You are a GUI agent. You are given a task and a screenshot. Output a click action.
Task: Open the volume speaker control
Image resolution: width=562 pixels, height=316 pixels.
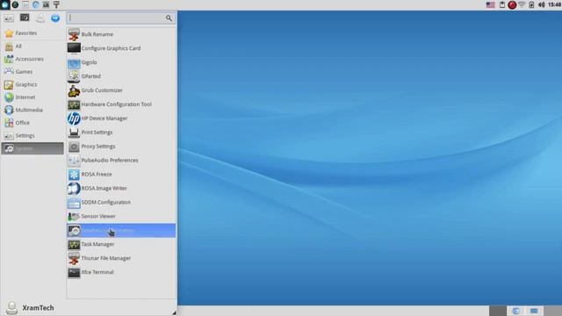point(542,4)
